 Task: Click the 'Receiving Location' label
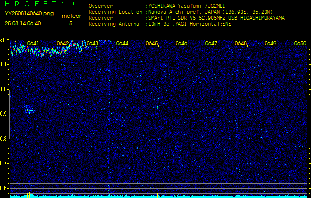click(116, 12)
